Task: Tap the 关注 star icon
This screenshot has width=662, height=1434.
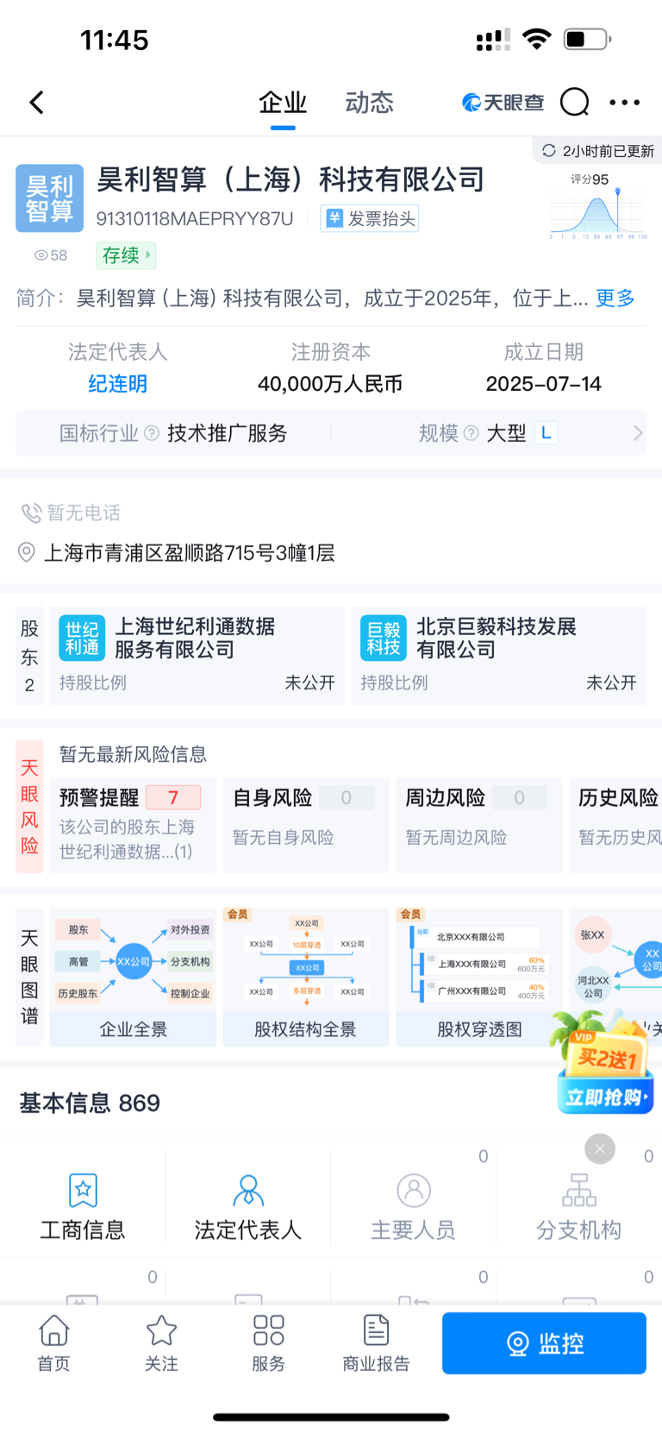Action: (161, 1330)
